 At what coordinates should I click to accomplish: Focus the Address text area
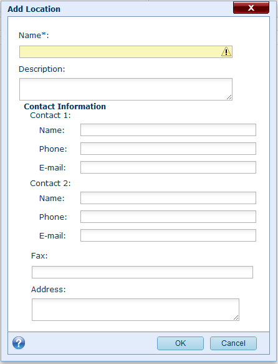coord(135,310)
